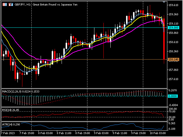Select the orange 158.140 current price label

tap(173, 60)
